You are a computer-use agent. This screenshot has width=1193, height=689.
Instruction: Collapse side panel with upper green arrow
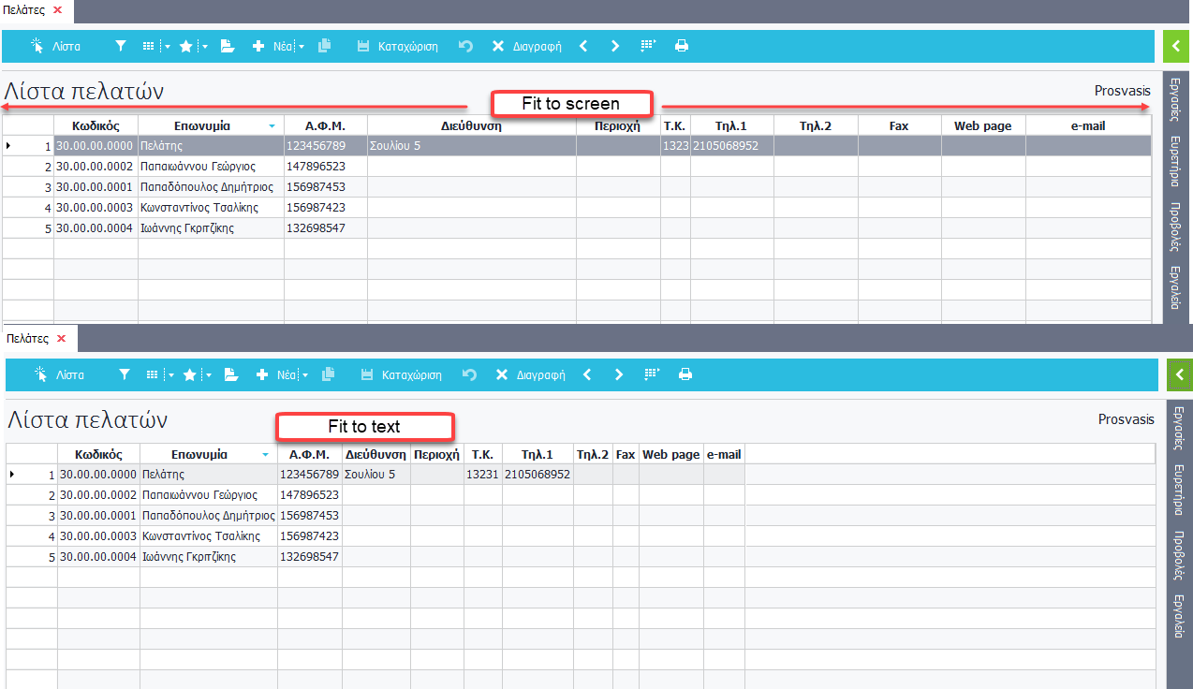coord(1176,46)
